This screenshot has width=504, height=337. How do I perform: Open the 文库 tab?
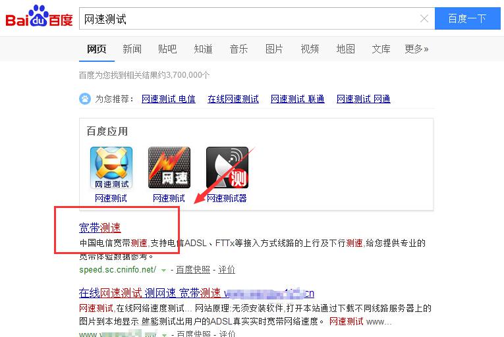point(381,49)
